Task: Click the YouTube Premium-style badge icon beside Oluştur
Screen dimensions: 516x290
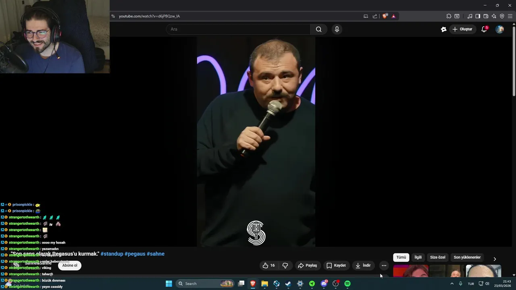Action: (x=444, y=29)
